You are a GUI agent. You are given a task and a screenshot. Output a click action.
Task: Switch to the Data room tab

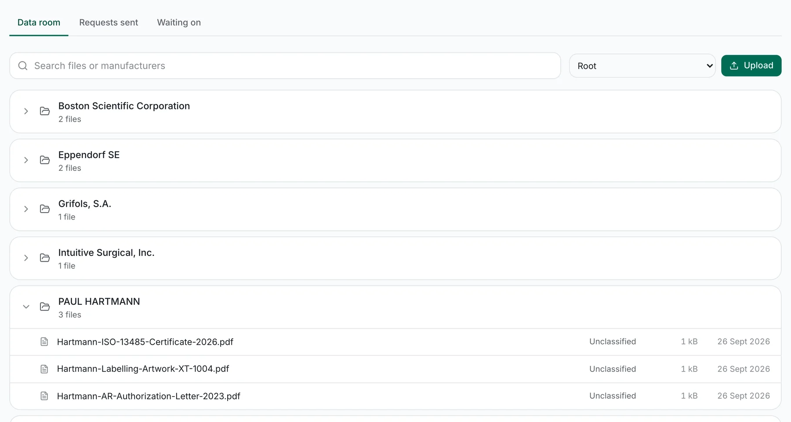[39, 22]
